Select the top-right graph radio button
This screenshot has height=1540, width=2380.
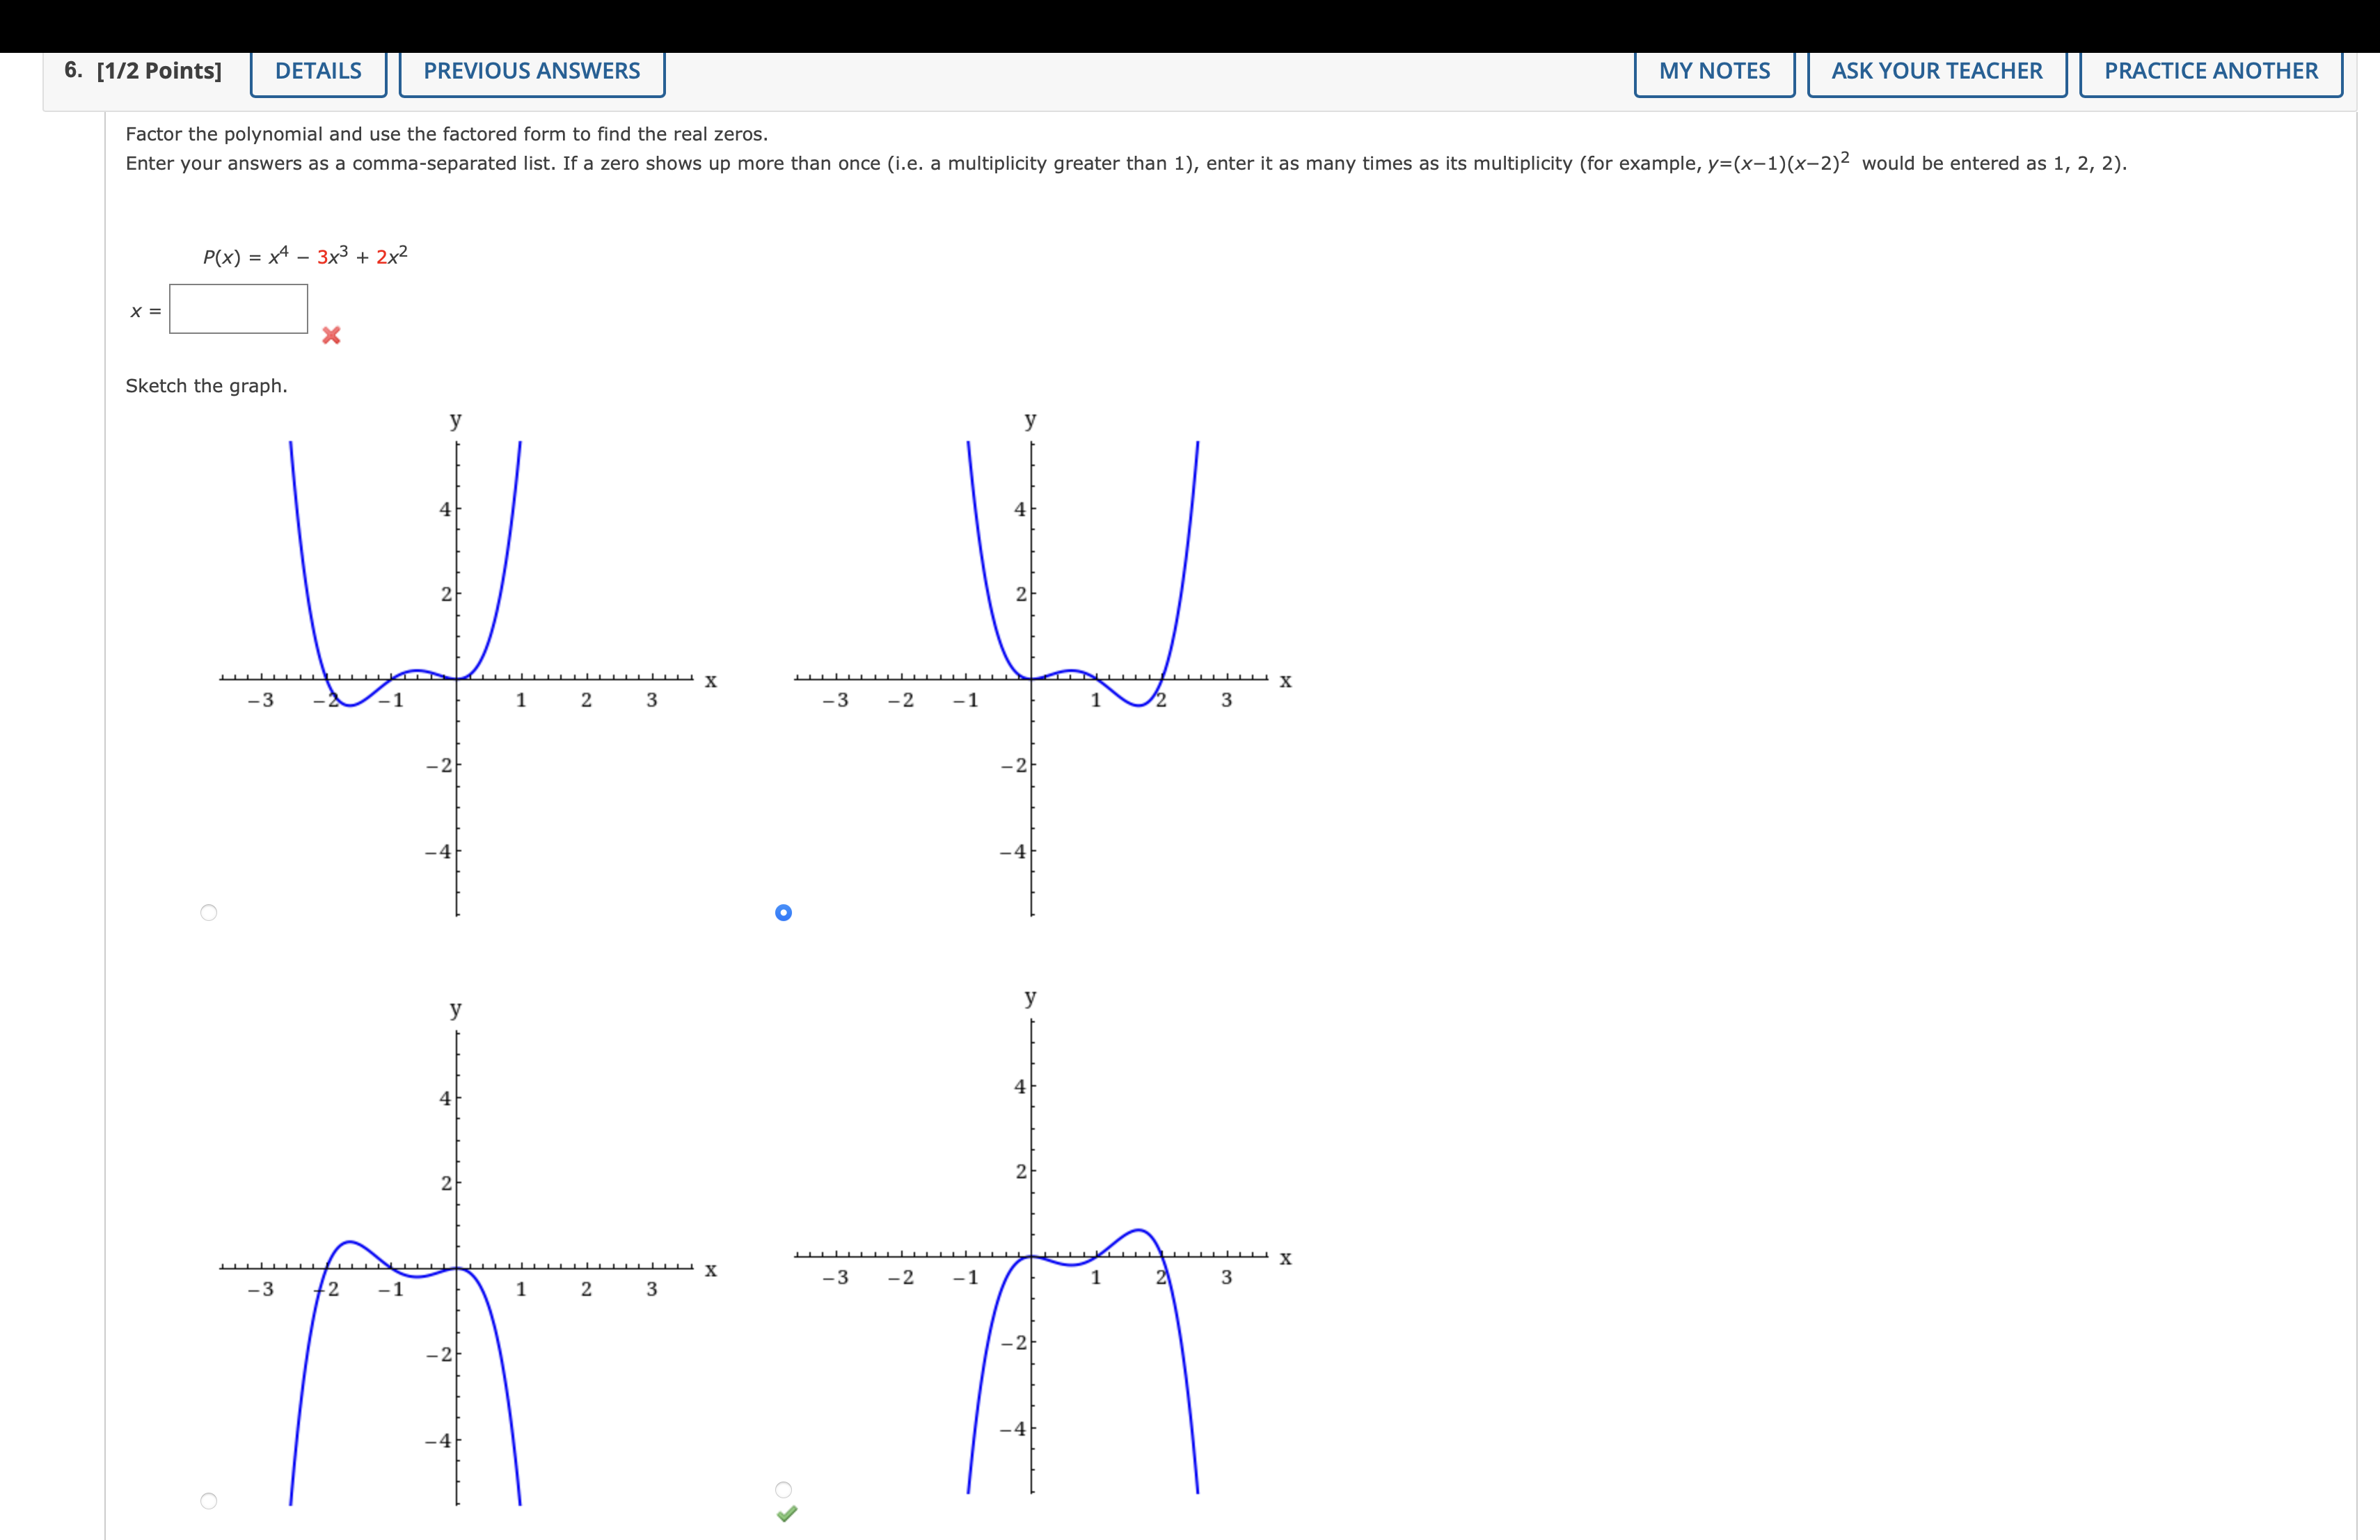(x=784, y=911)
